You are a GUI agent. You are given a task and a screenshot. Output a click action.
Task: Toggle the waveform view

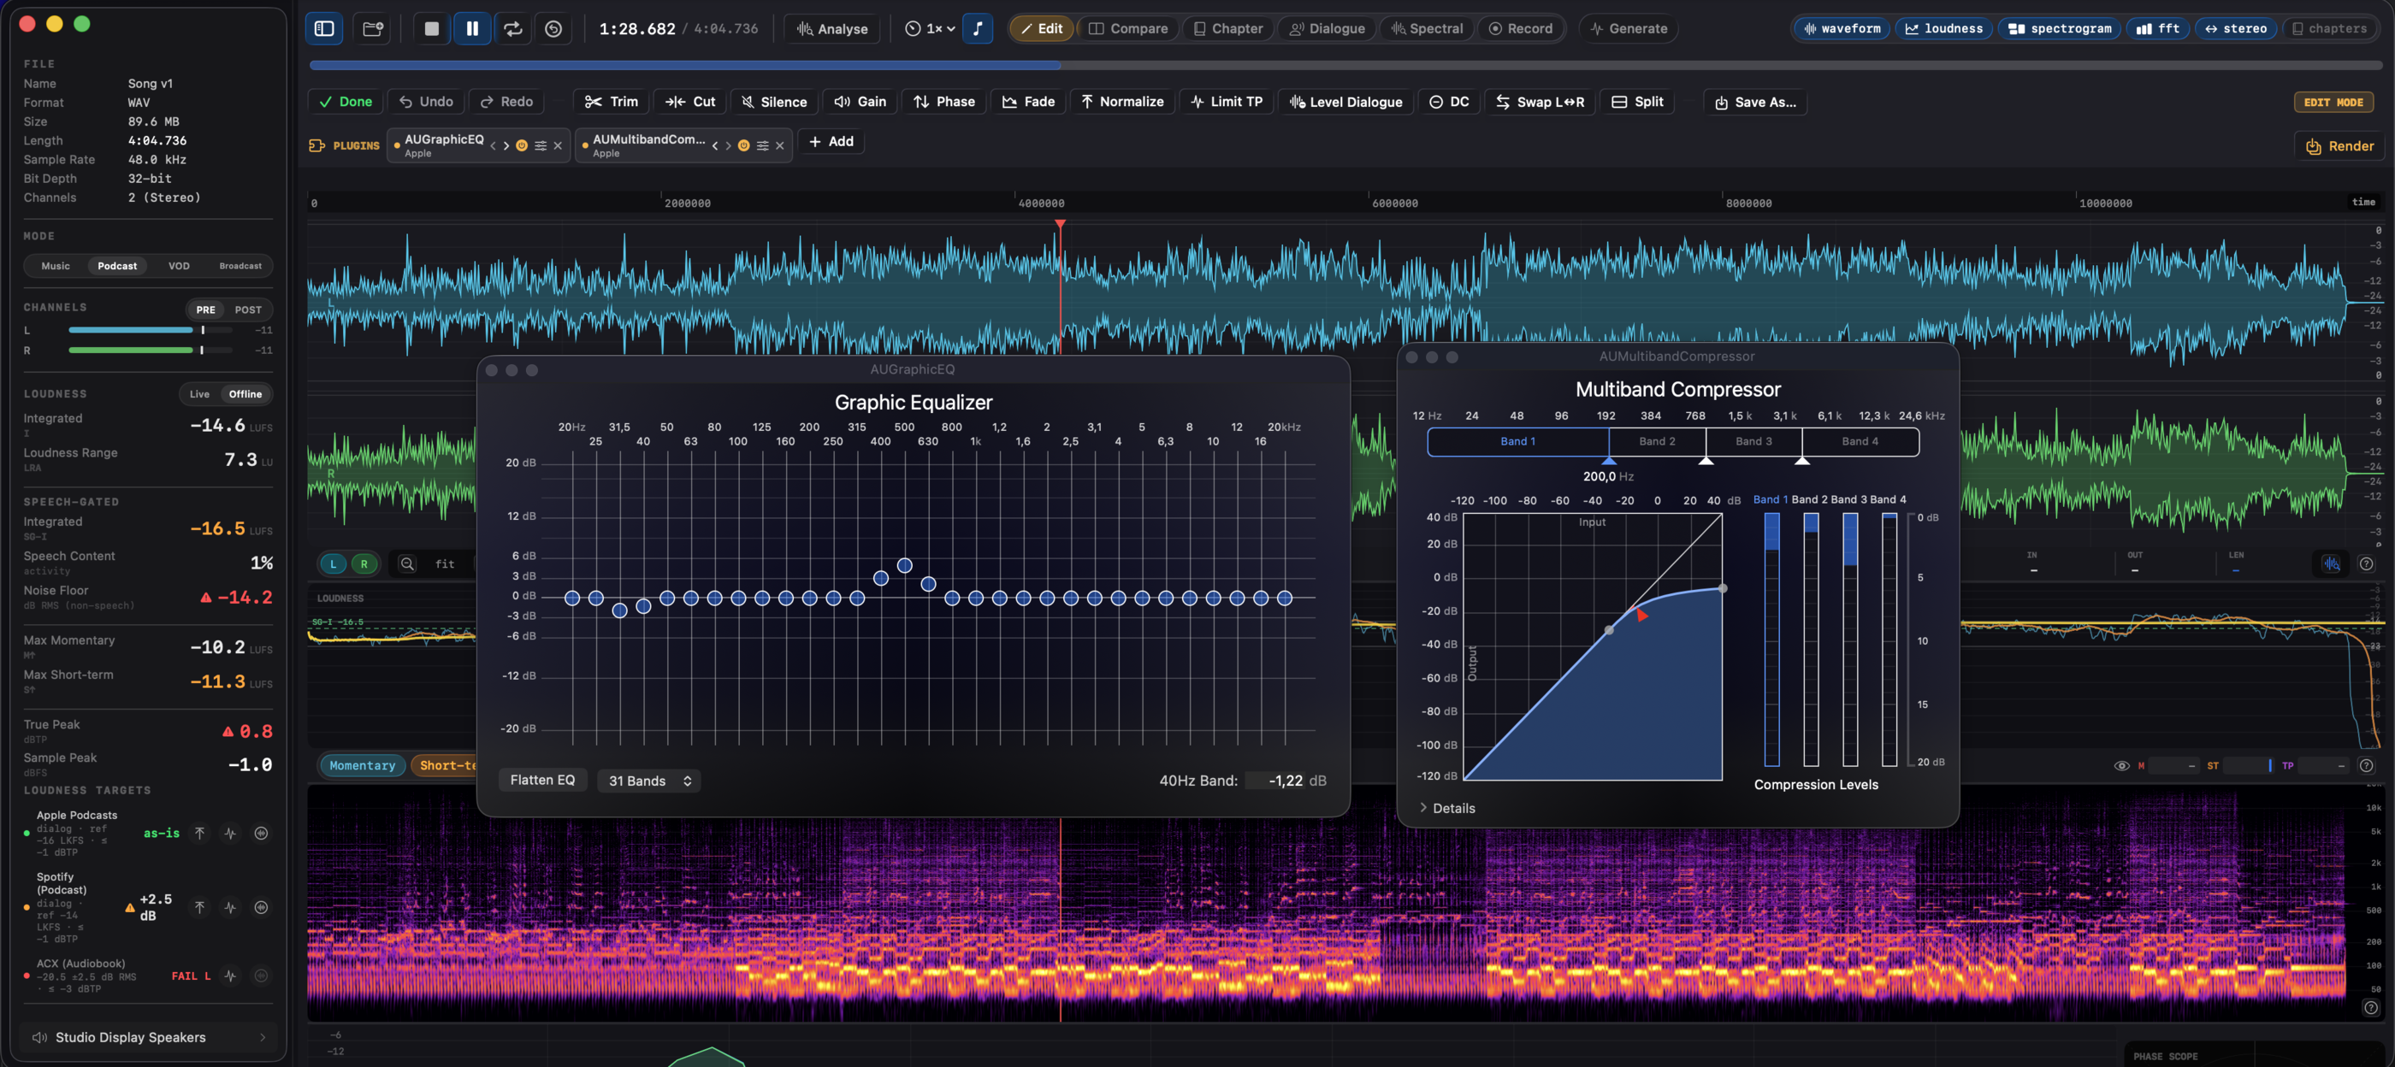tap(1842, 29)
